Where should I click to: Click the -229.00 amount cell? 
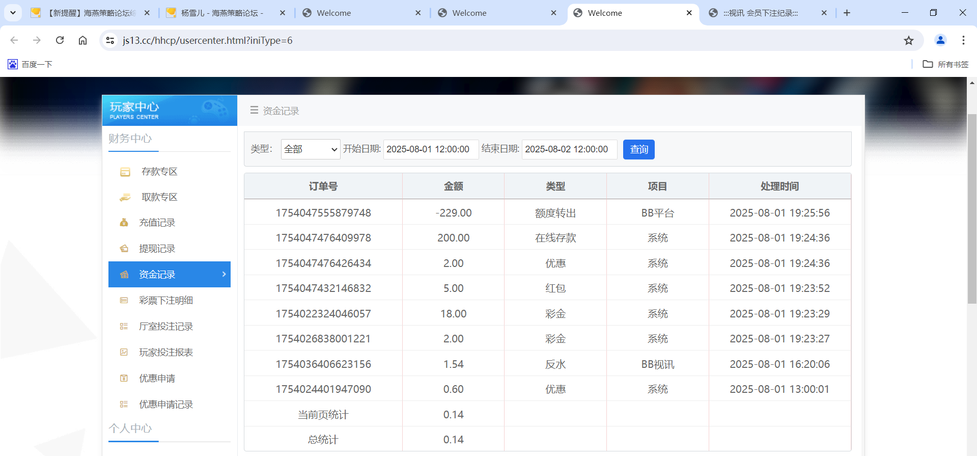[454, 213]
